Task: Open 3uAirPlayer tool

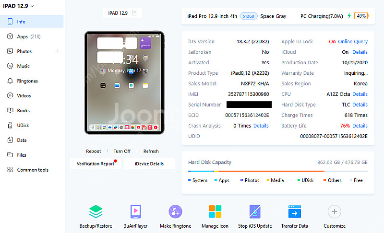Action: 135,217
